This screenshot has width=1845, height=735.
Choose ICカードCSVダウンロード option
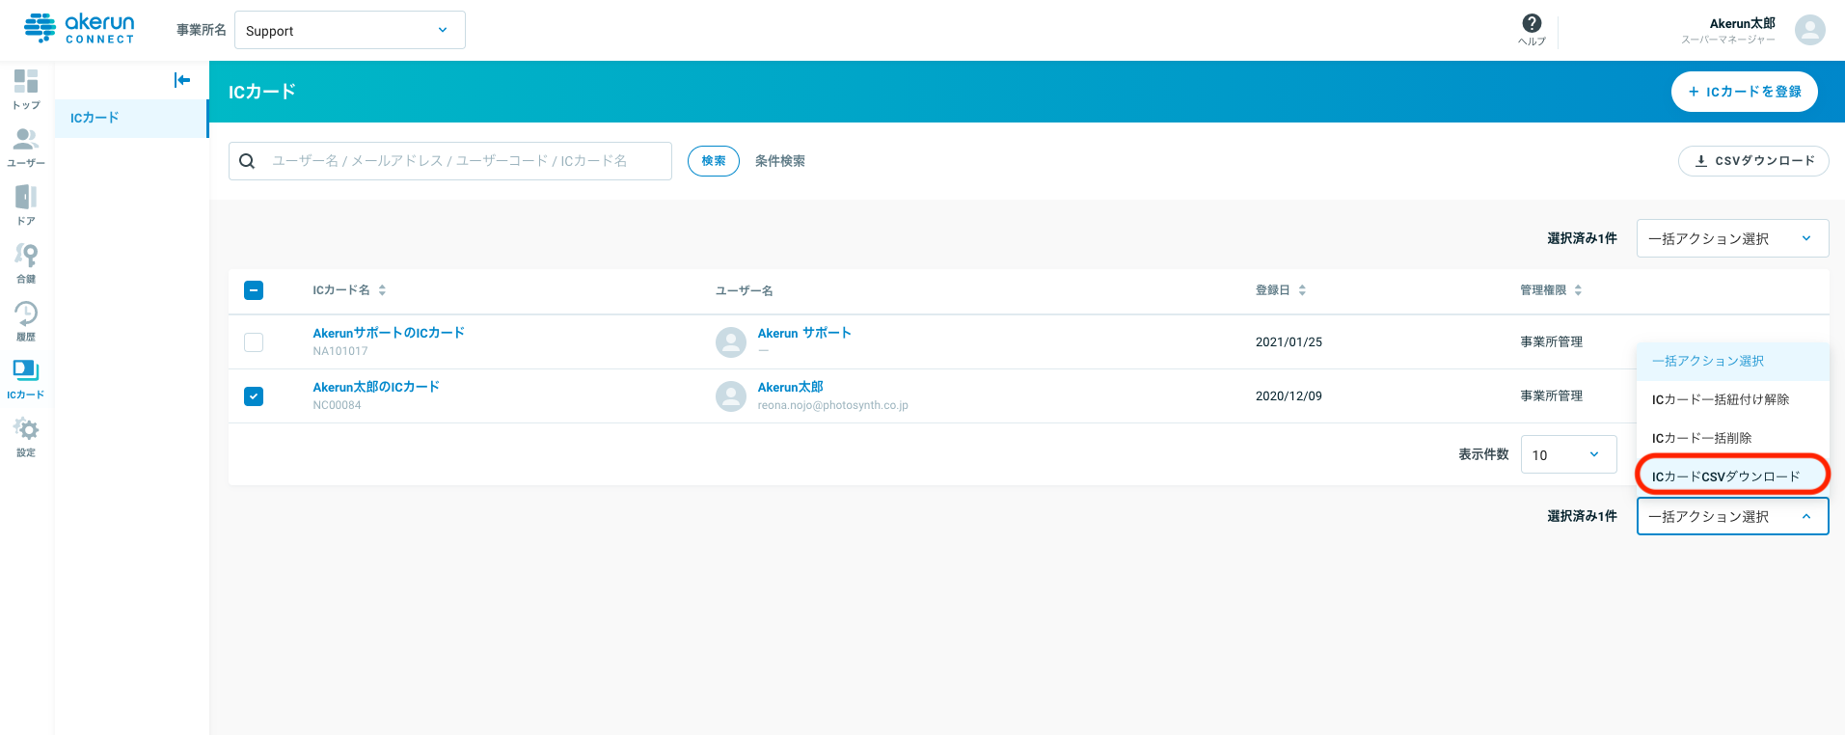(1732, 476)
